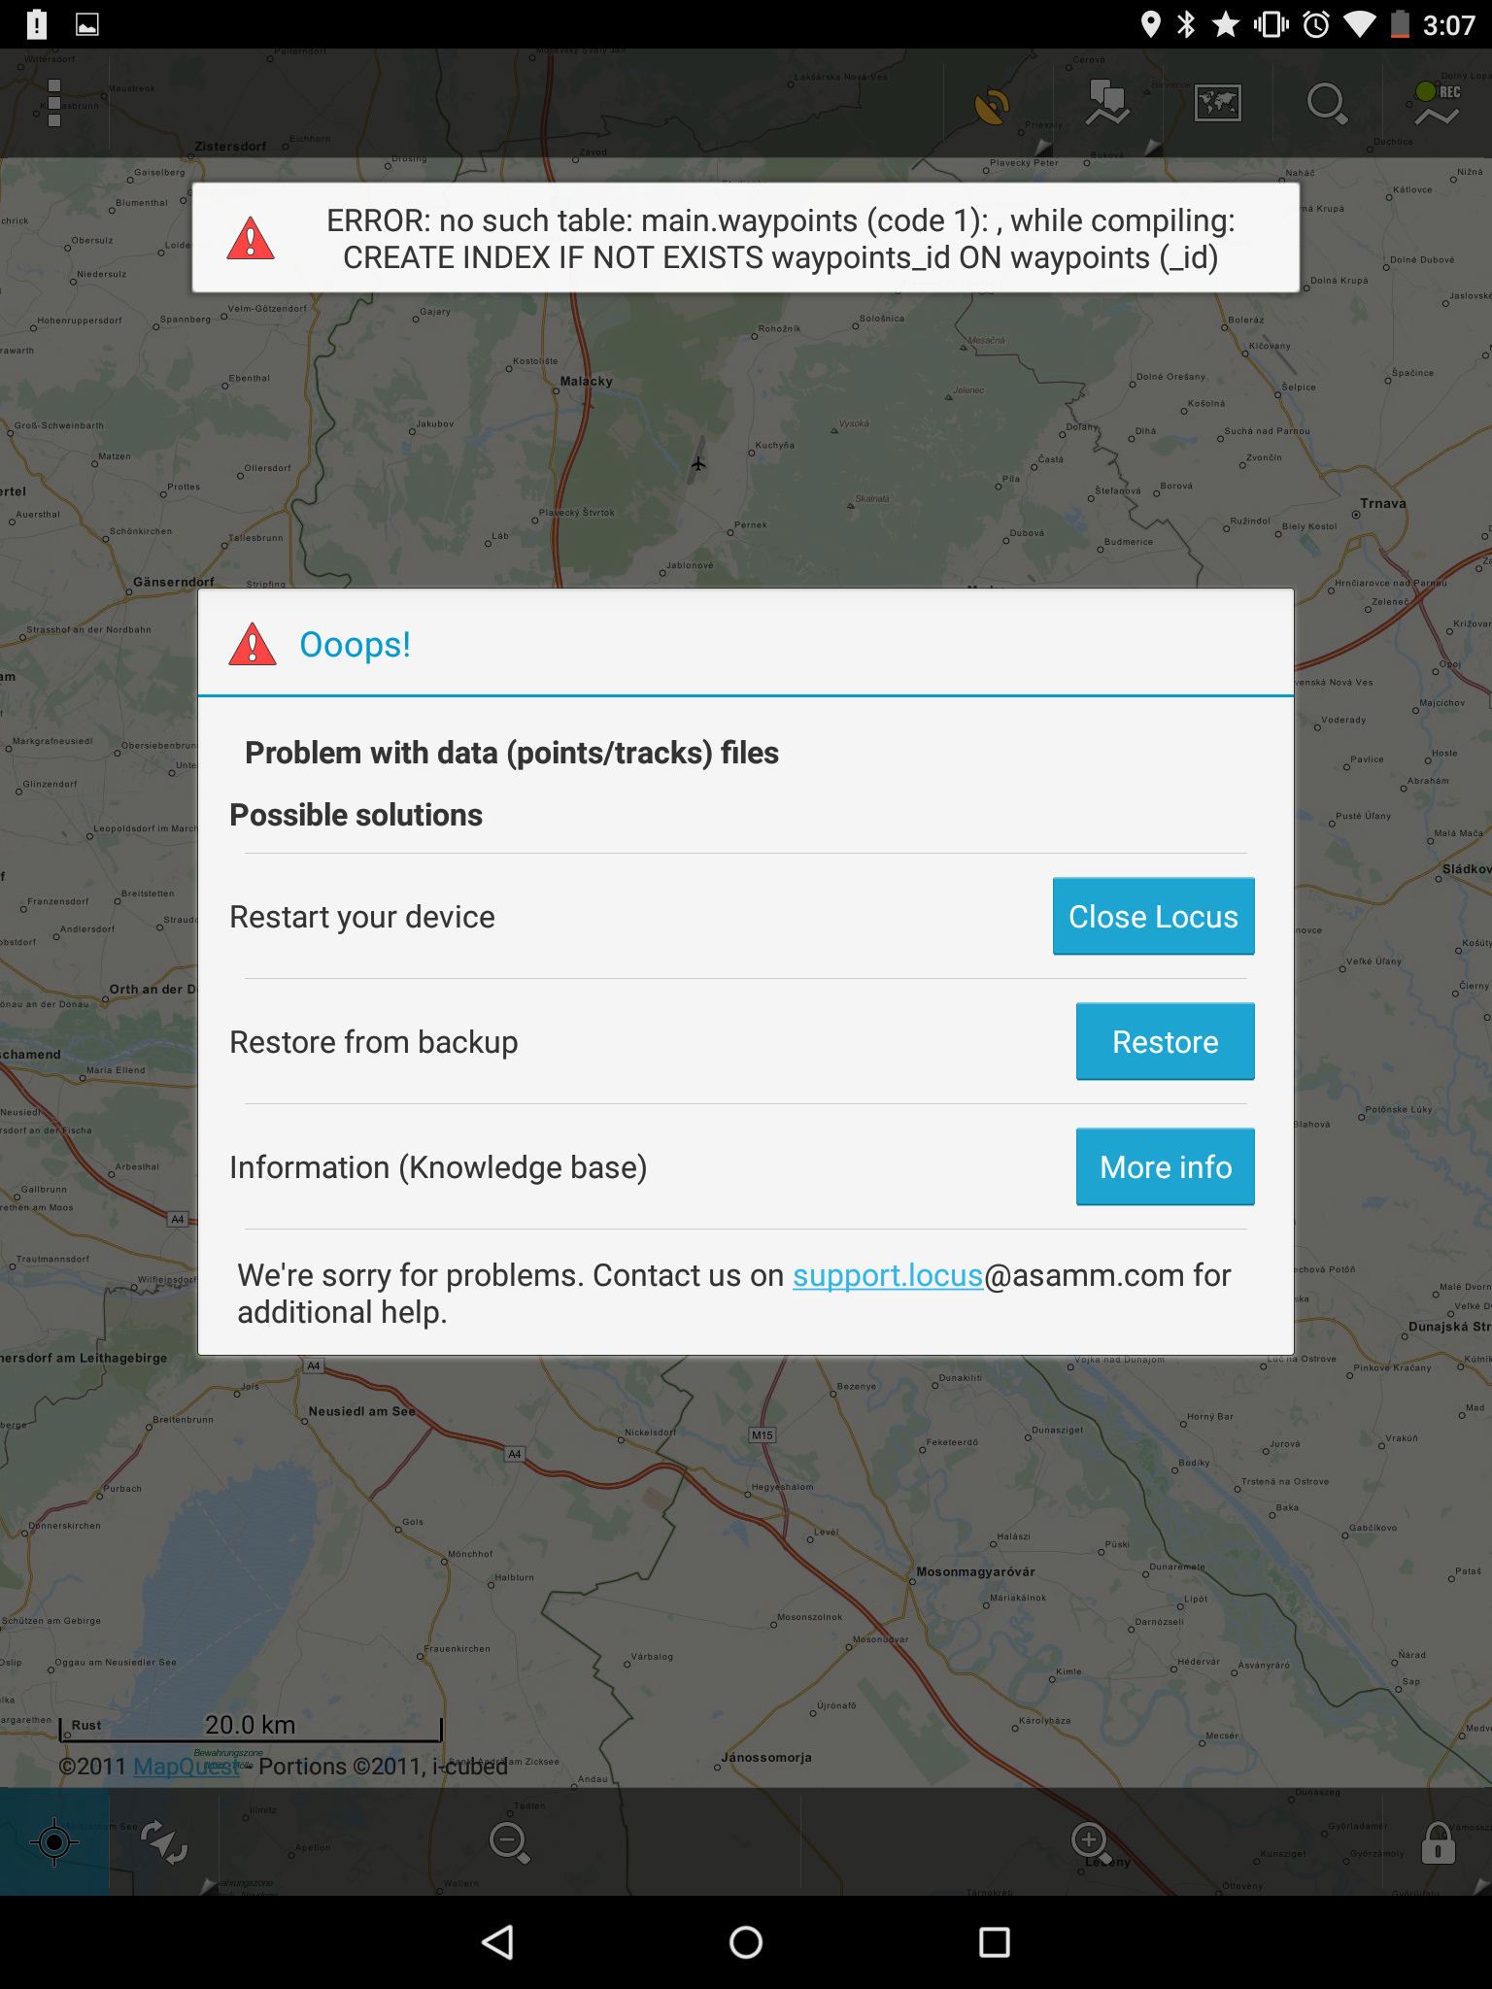Open the recent apps square button
1492x1989 pixels.
(x=995, y=1942)
